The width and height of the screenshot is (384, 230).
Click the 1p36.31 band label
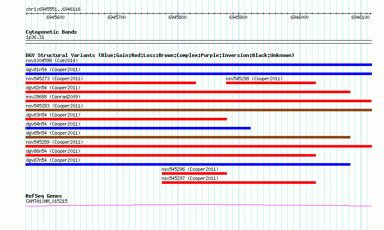[x=35, y=38]
